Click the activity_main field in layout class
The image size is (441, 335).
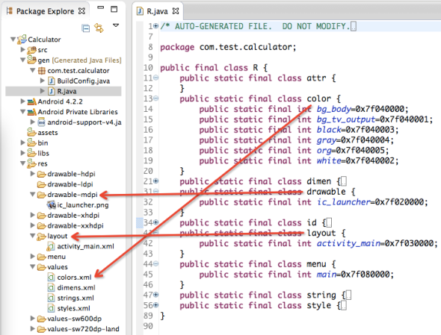pos(348,243)
